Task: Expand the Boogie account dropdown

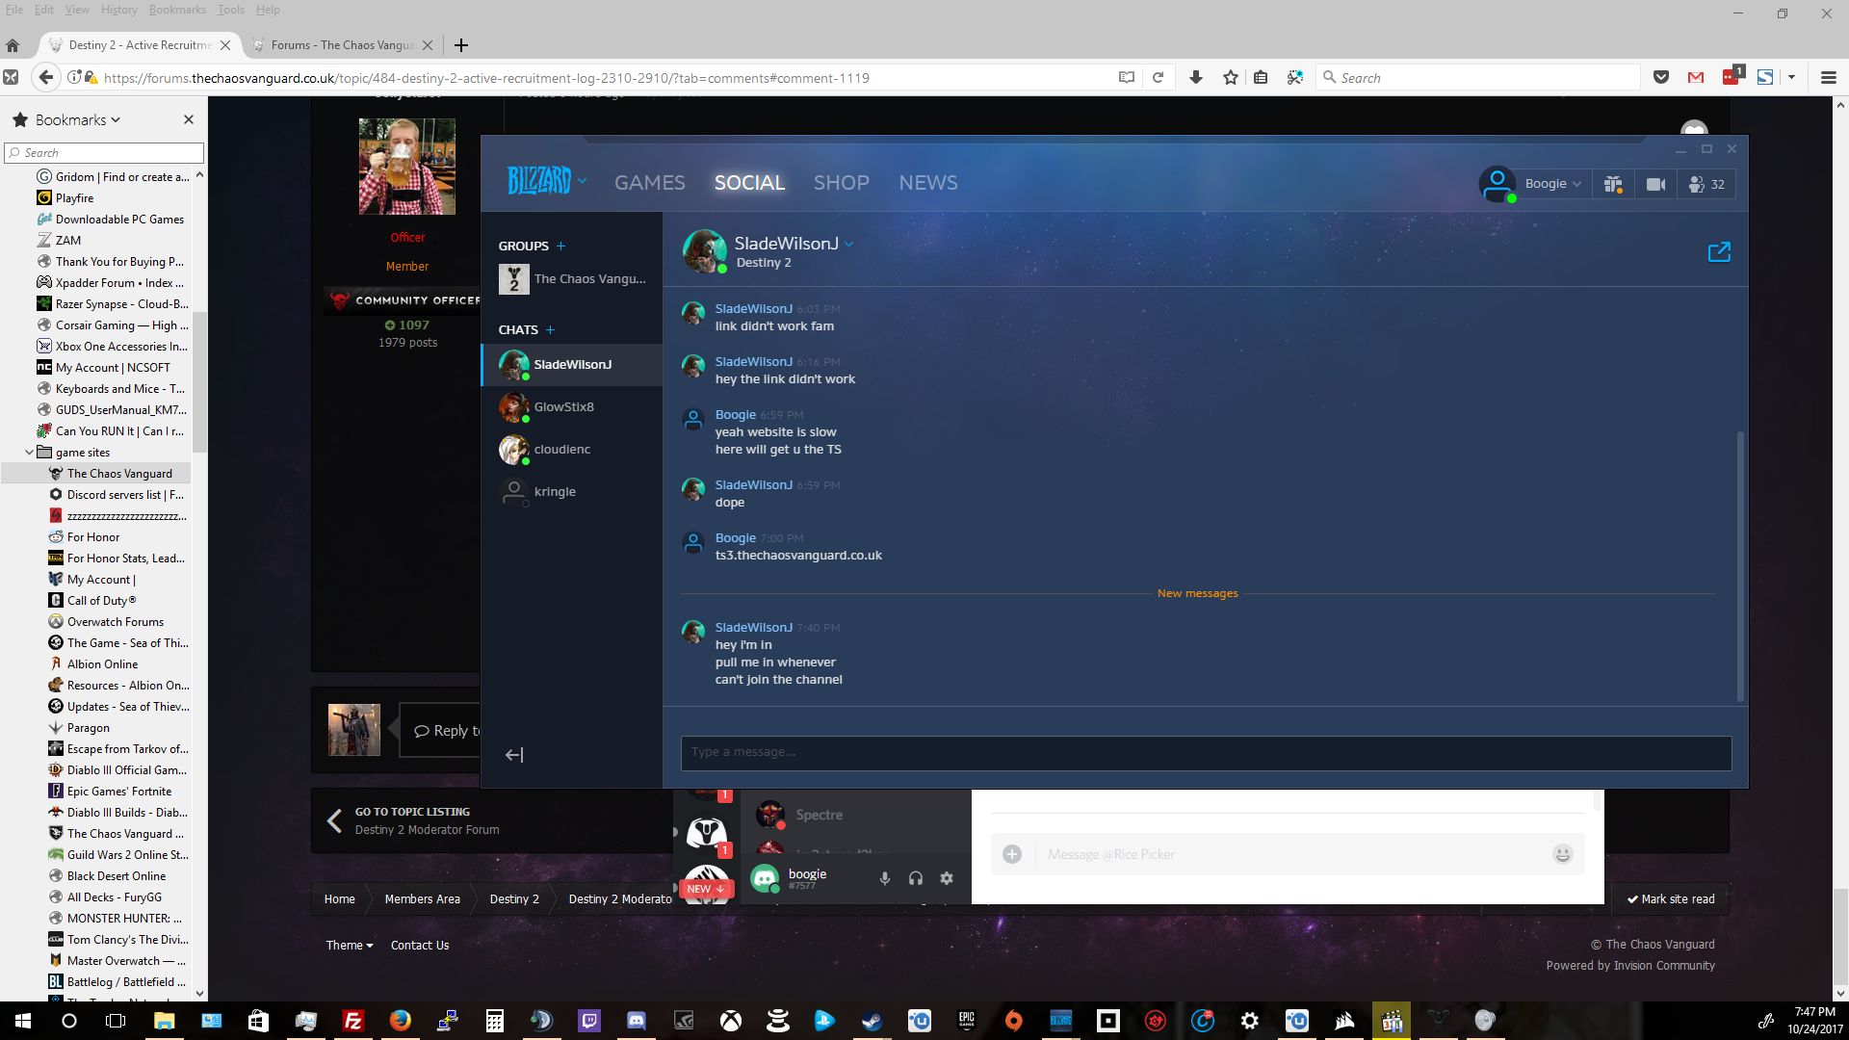Action: 1552,184
